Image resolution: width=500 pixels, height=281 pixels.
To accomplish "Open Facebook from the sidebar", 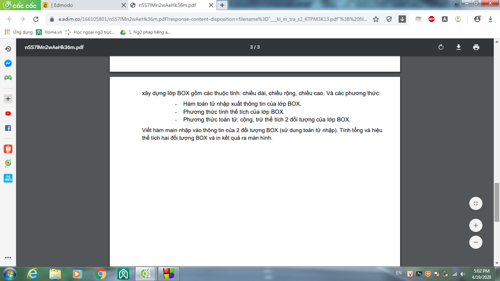I will (x=8, y=128).
